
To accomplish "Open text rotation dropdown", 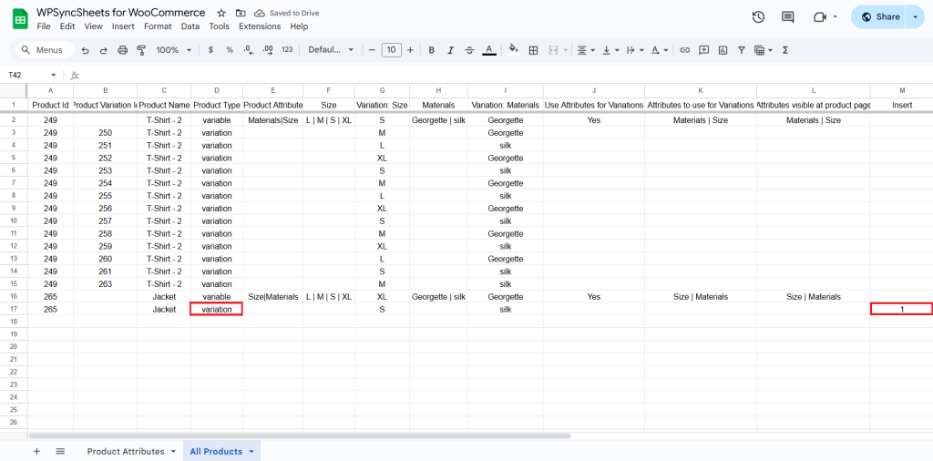I will (660, 50).
